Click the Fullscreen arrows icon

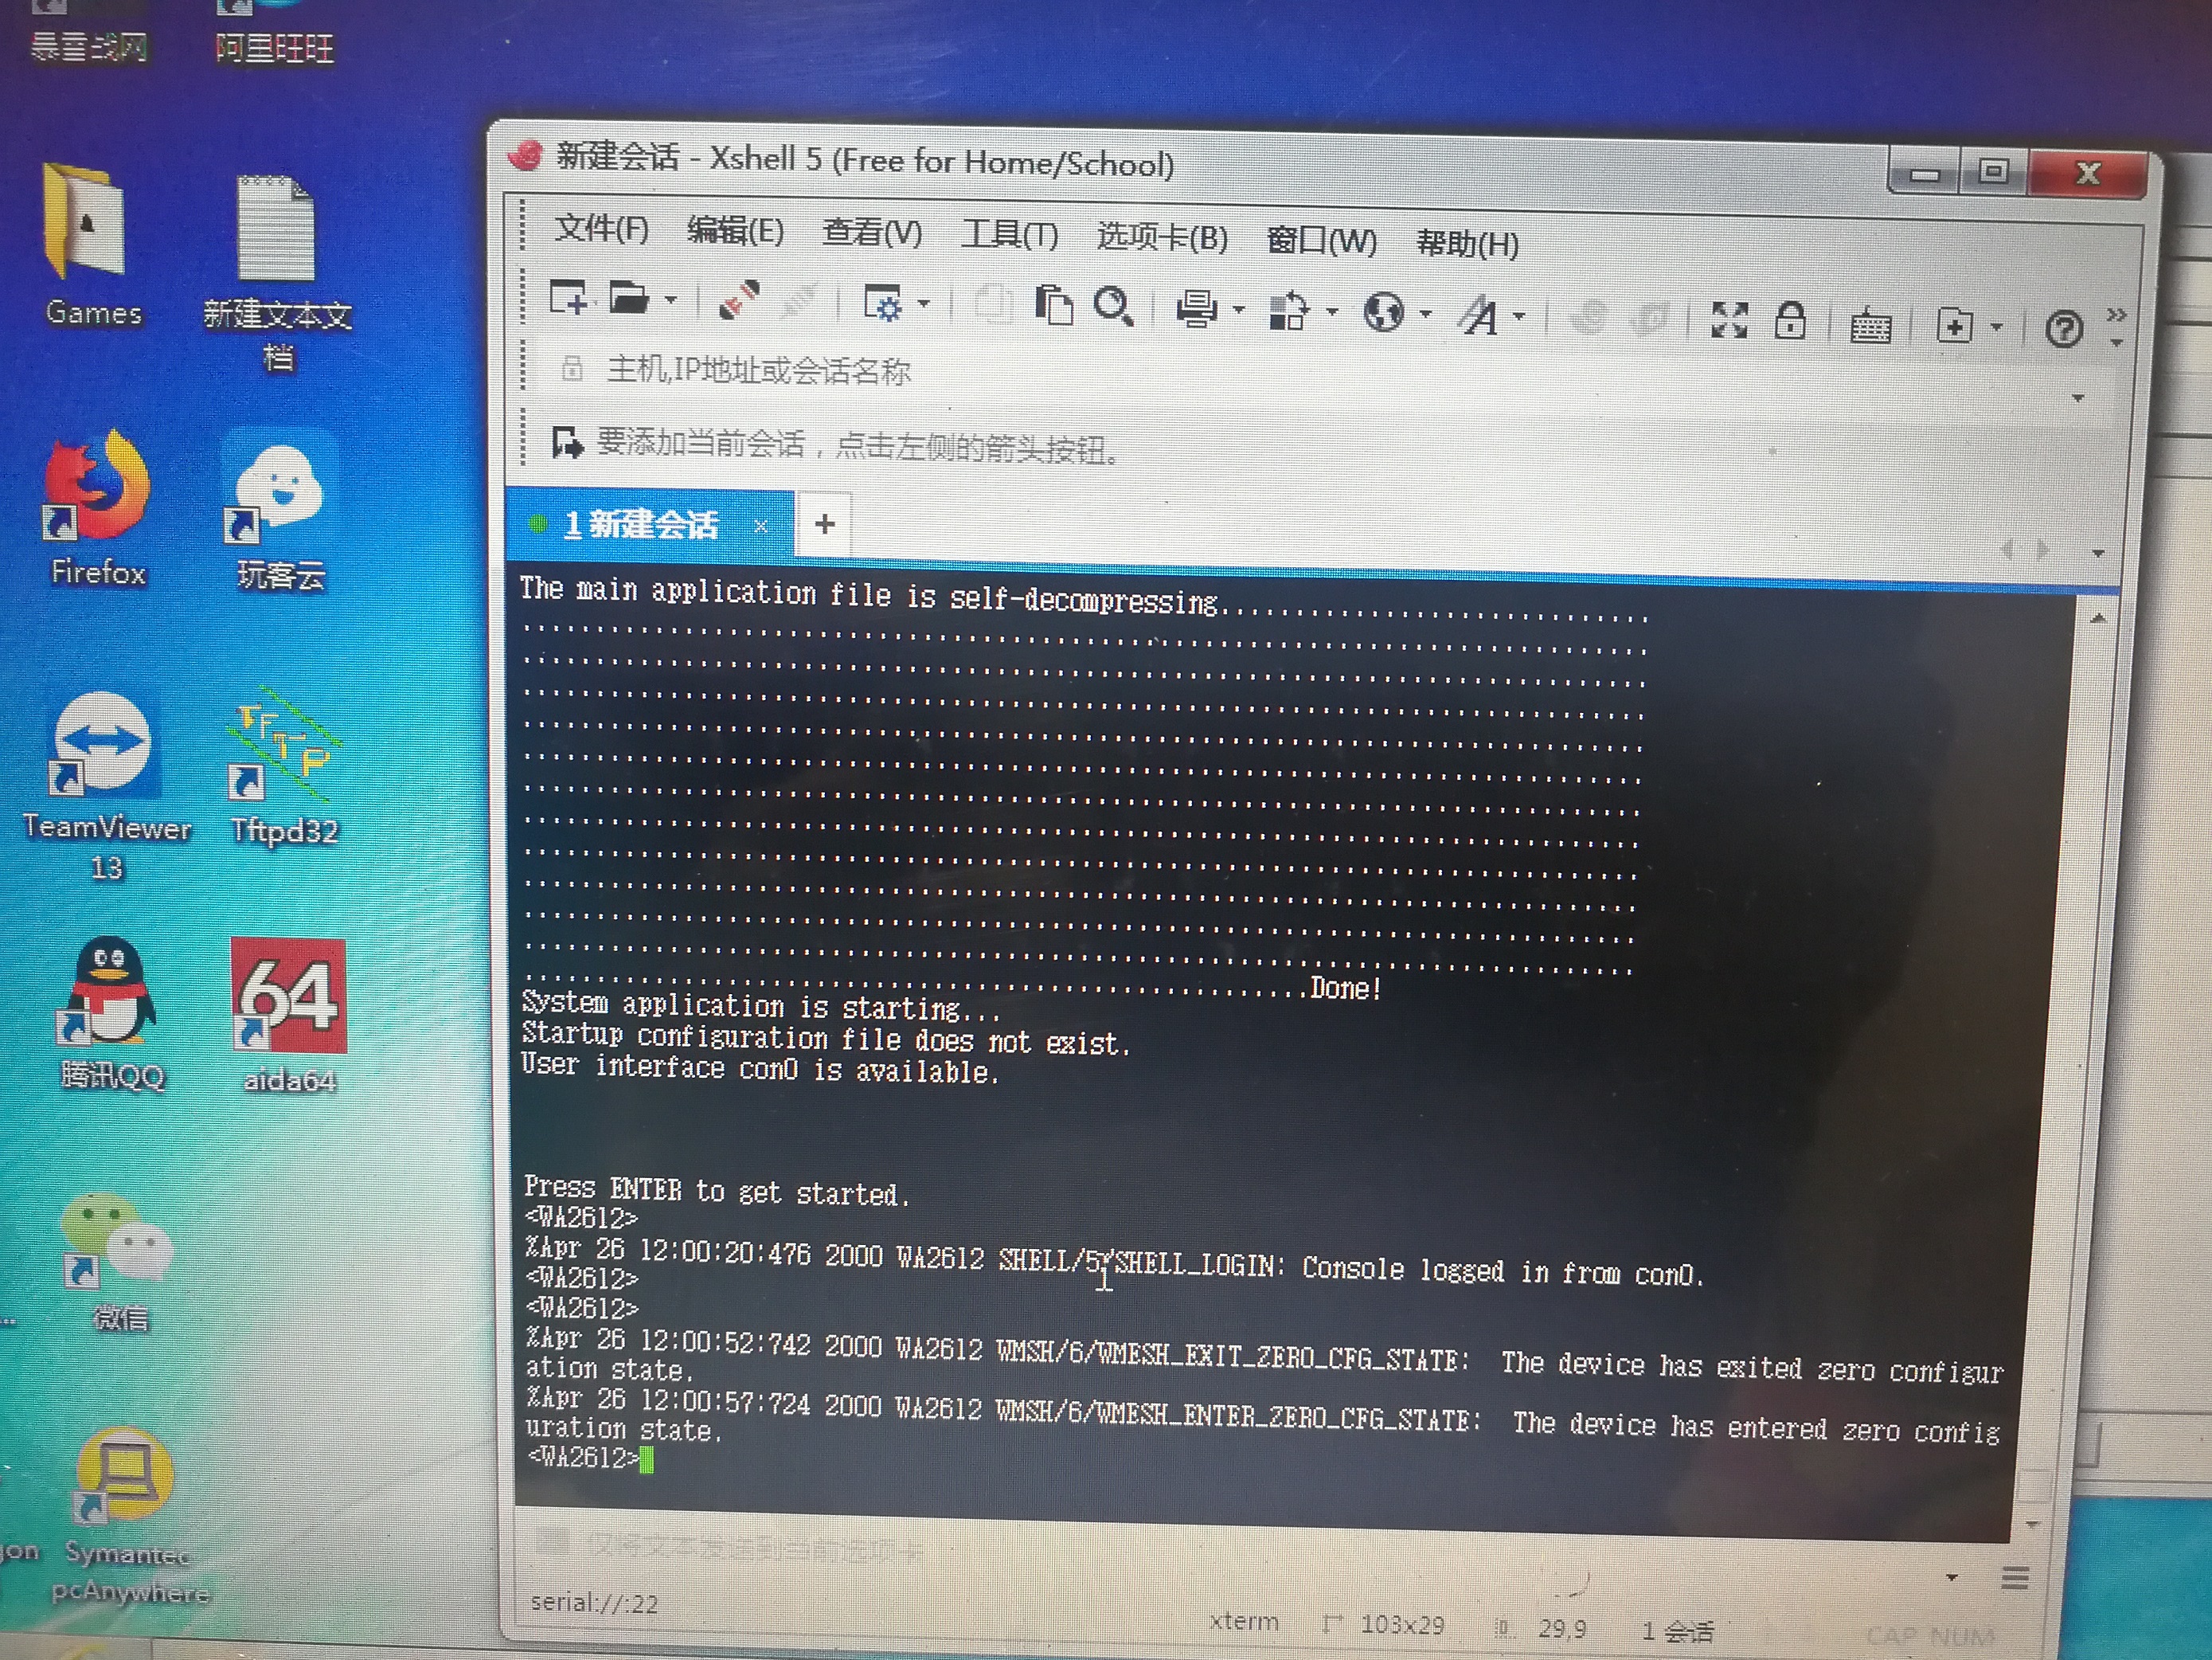tap(1729, 320)
